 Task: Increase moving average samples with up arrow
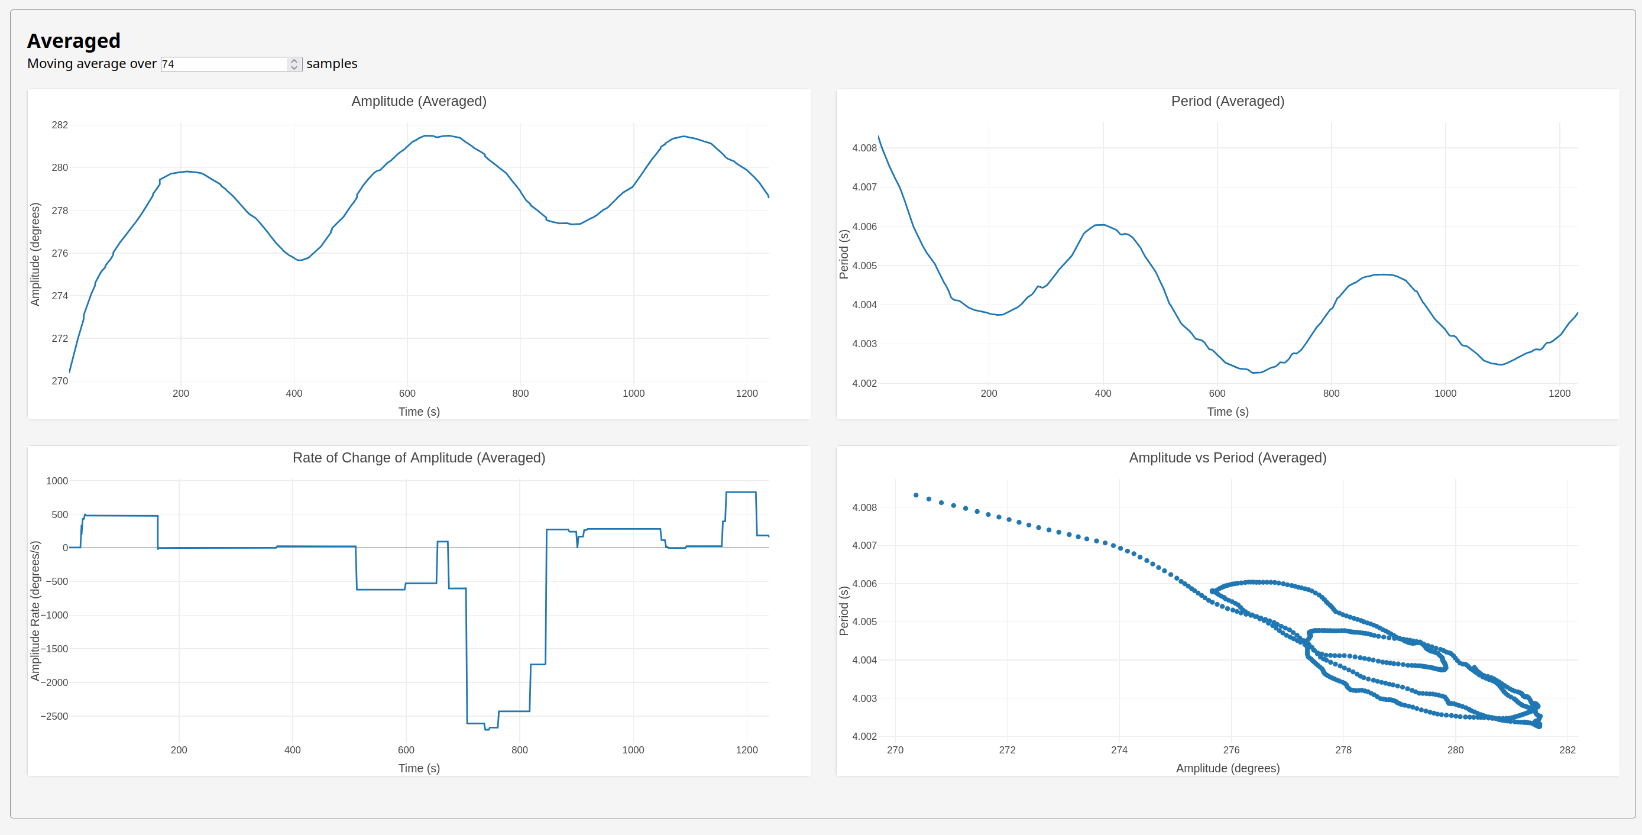294,61
